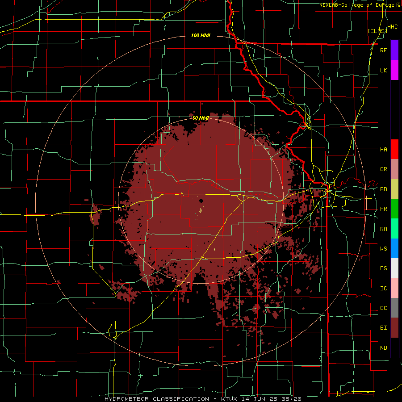
Task: Click the ND legend label
Action: pyautogui.click(x=383, y=348)
